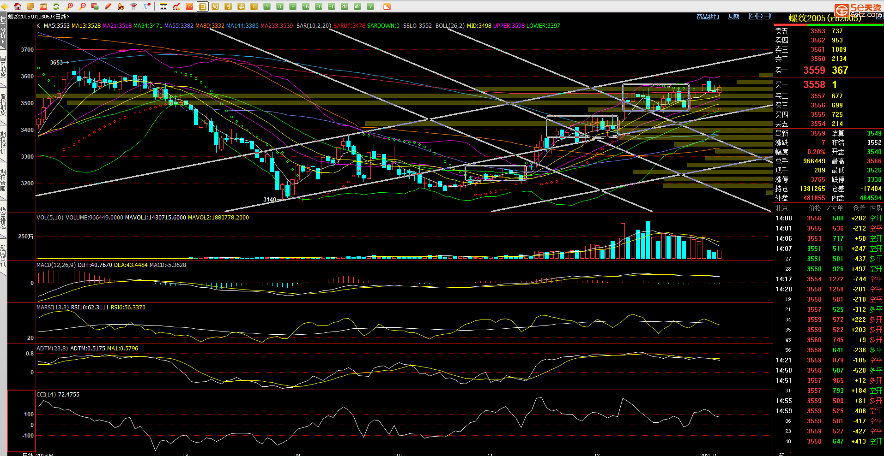
Task: Select the quarterly (季) period button
Action: (x=241, y=6)
